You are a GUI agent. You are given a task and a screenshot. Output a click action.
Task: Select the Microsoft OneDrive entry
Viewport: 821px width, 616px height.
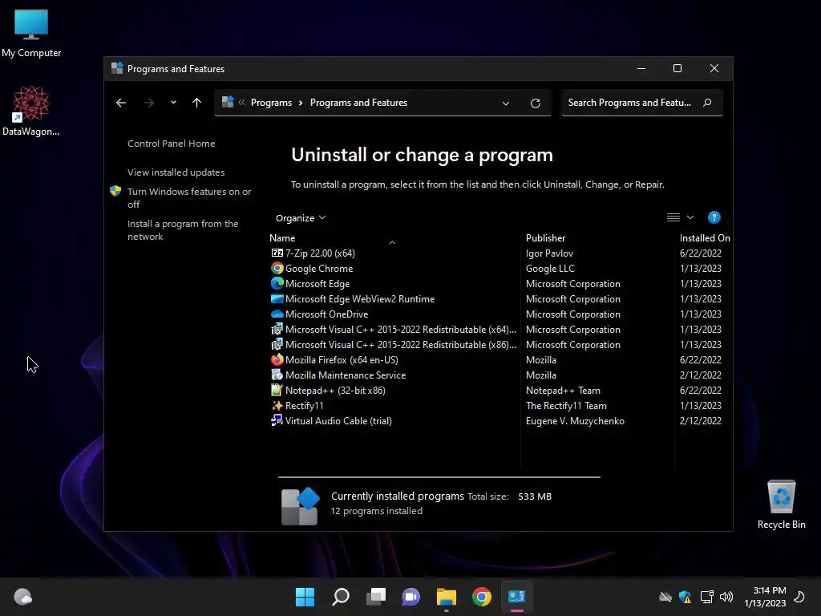[x=327, y=314]
